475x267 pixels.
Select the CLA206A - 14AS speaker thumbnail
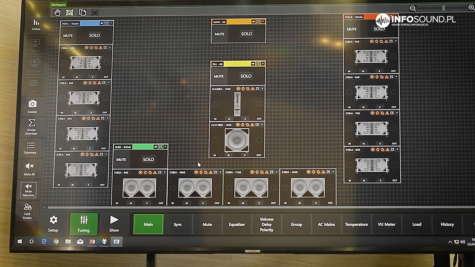(237, 104)
